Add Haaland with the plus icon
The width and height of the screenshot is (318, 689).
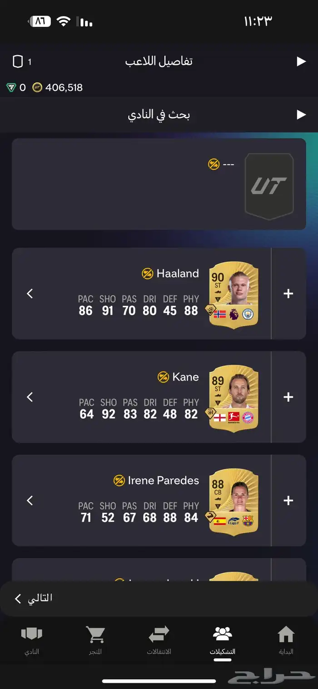click(x=288, y=294)
